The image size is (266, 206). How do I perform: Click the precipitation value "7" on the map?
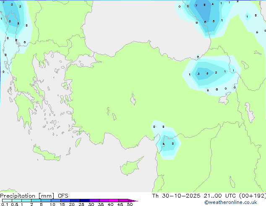[196, 6]
